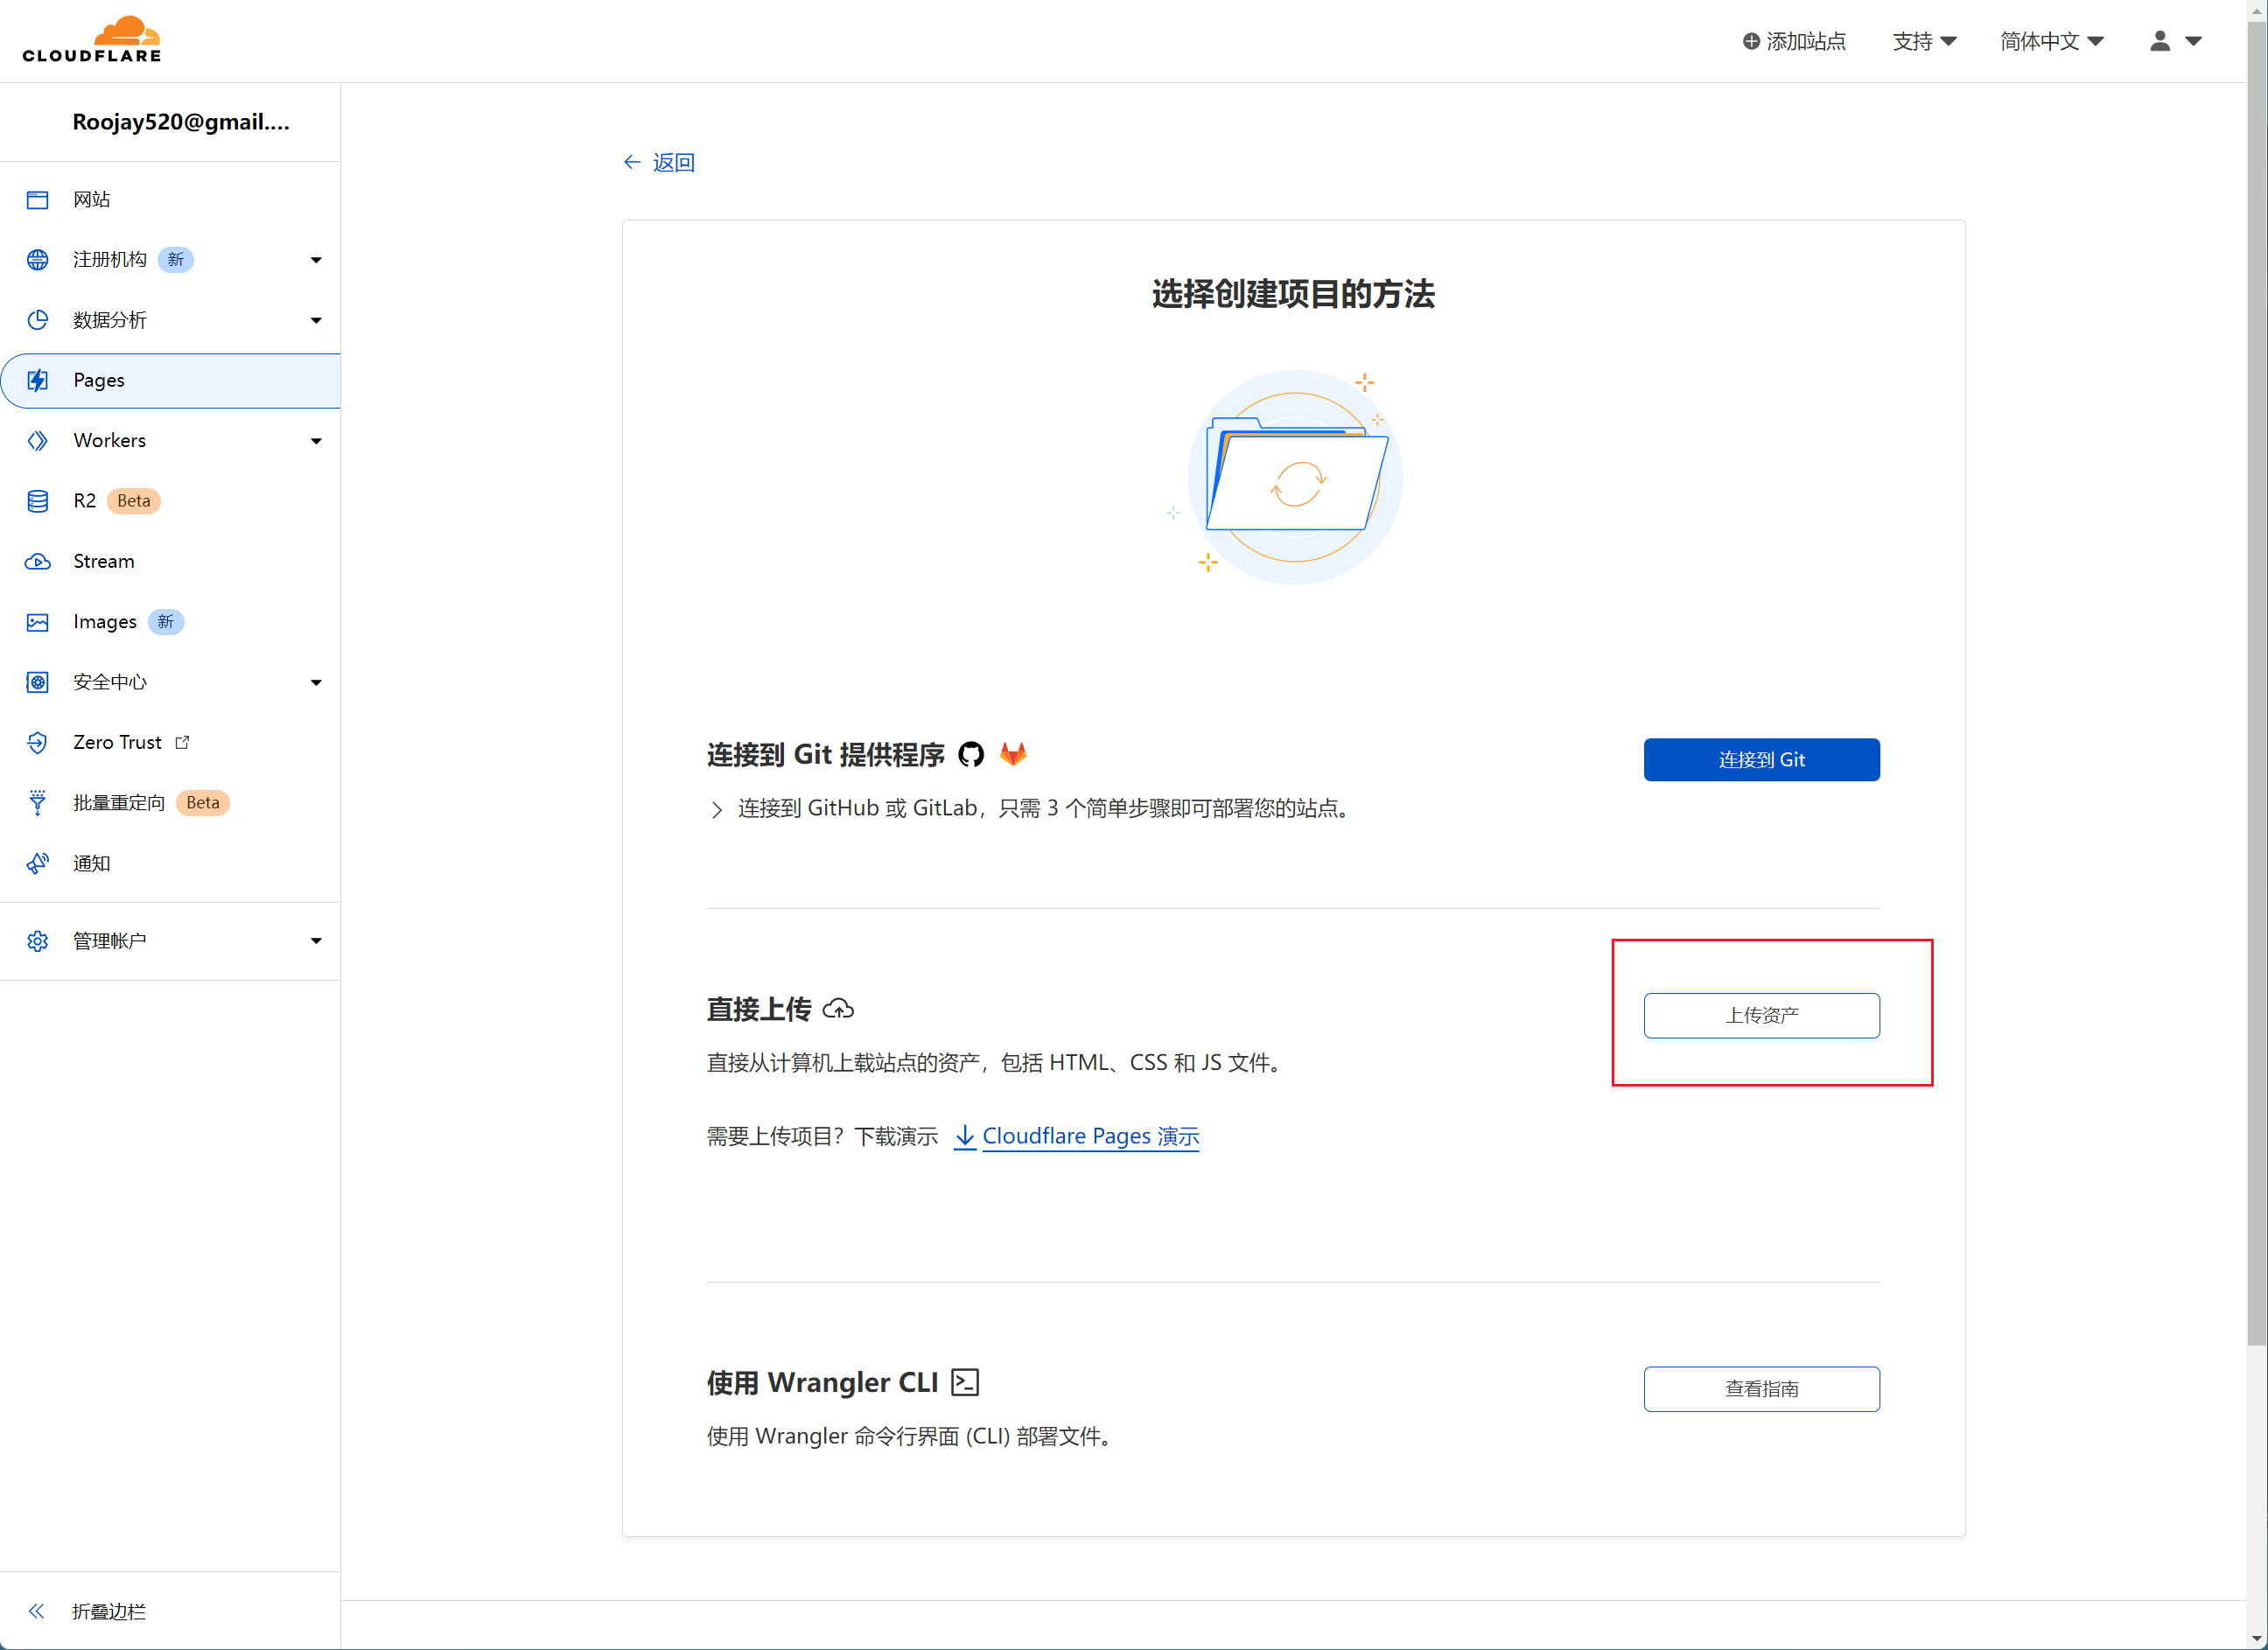
Task: Select 网站 in the sidebar
Action: (x=92, y=199)
